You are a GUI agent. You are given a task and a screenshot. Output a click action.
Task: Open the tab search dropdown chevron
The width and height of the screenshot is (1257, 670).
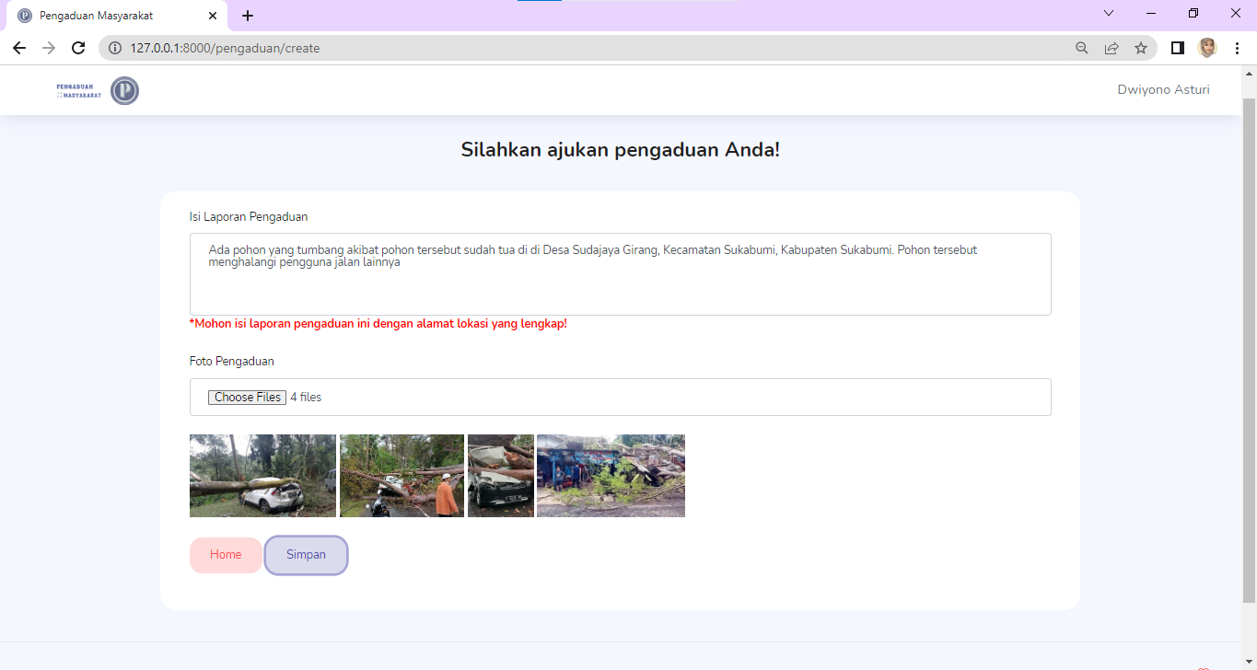pos(1109,13)
